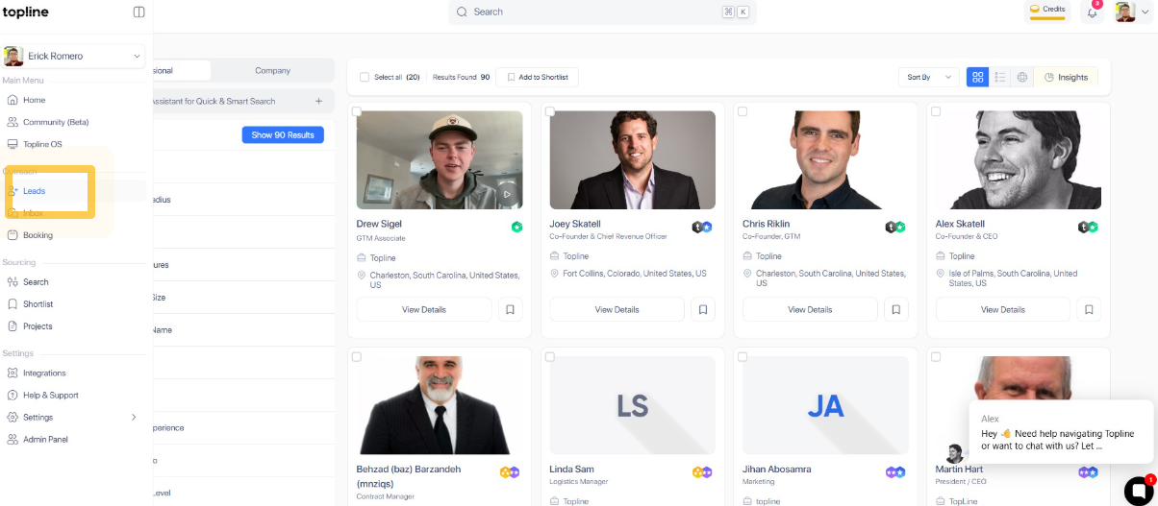Check the box on Martin Hart's card
Image resolution: width=1158 pixels, height=506 pixels.
pos(936,356)
